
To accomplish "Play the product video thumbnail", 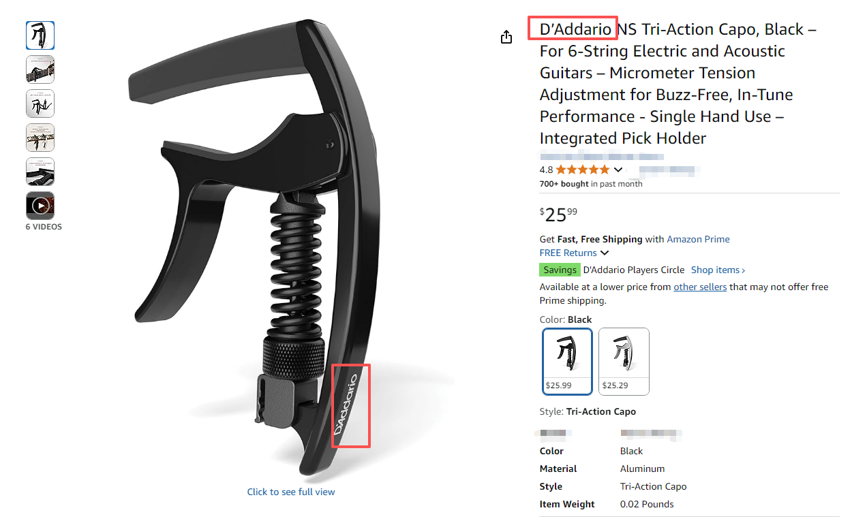I will (40, 205).
